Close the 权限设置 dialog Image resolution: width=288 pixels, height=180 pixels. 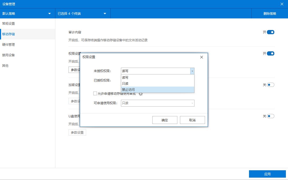[x=202, y=57]
